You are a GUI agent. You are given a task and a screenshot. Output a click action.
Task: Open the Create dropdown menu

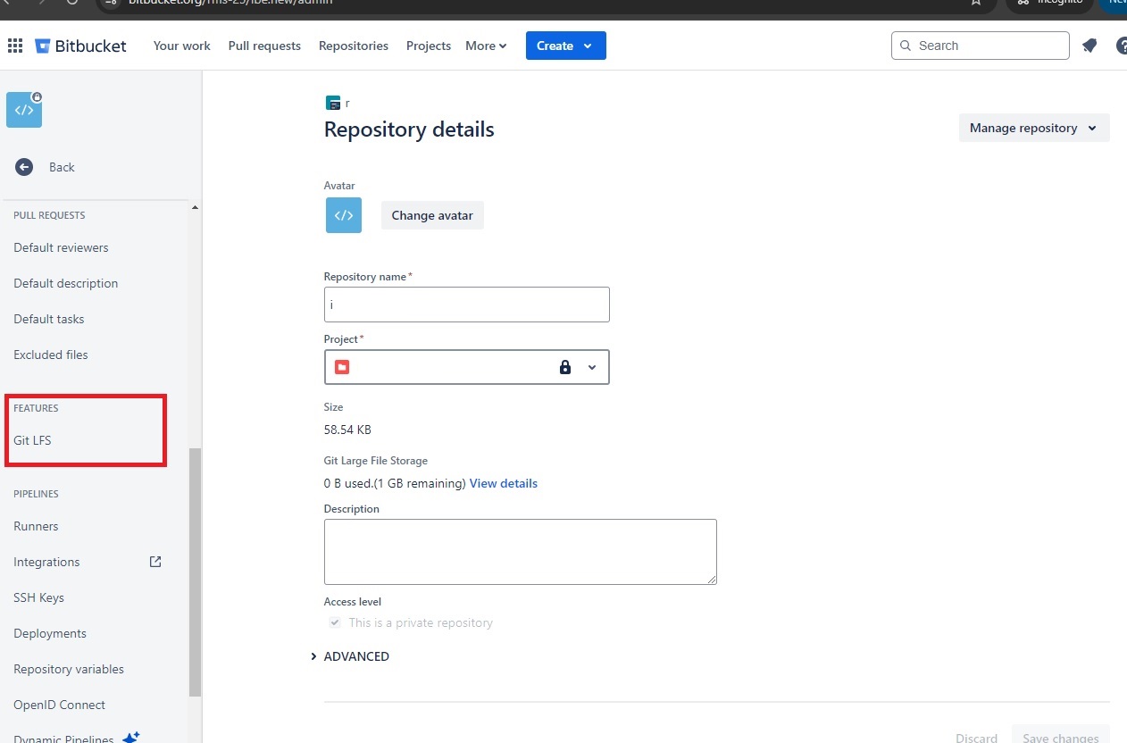tap(565, 45)
